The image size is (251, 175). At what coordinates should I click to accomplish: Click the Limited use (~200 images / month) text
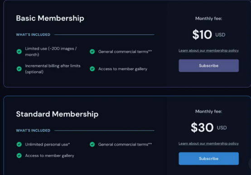click(51, 52)
